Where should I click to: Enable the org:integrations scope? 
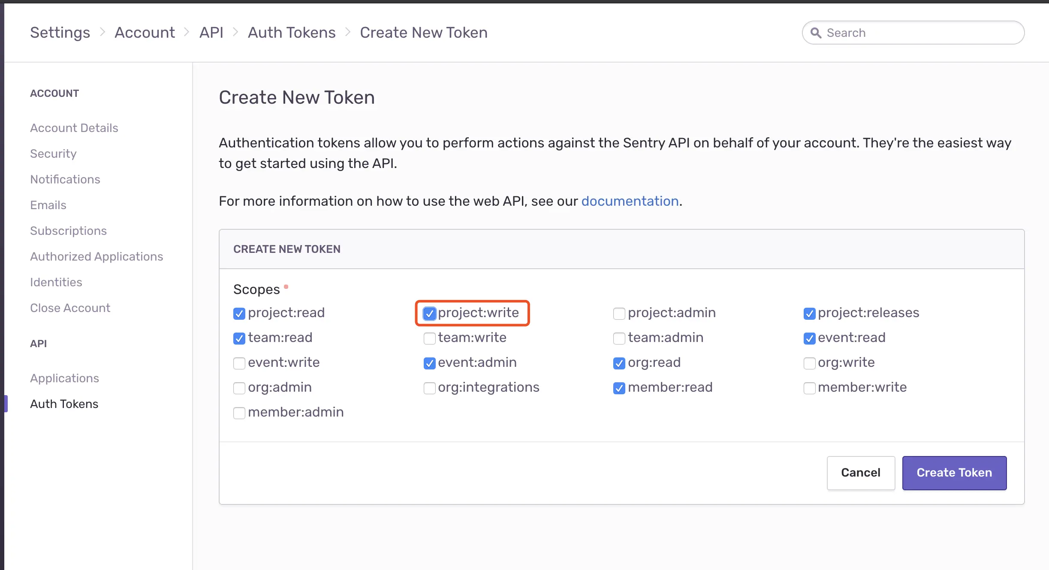pos(429,388)
